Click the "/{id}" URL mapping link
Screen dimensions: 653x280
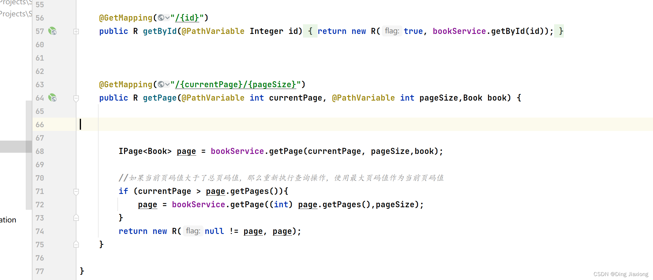point(187,18)
